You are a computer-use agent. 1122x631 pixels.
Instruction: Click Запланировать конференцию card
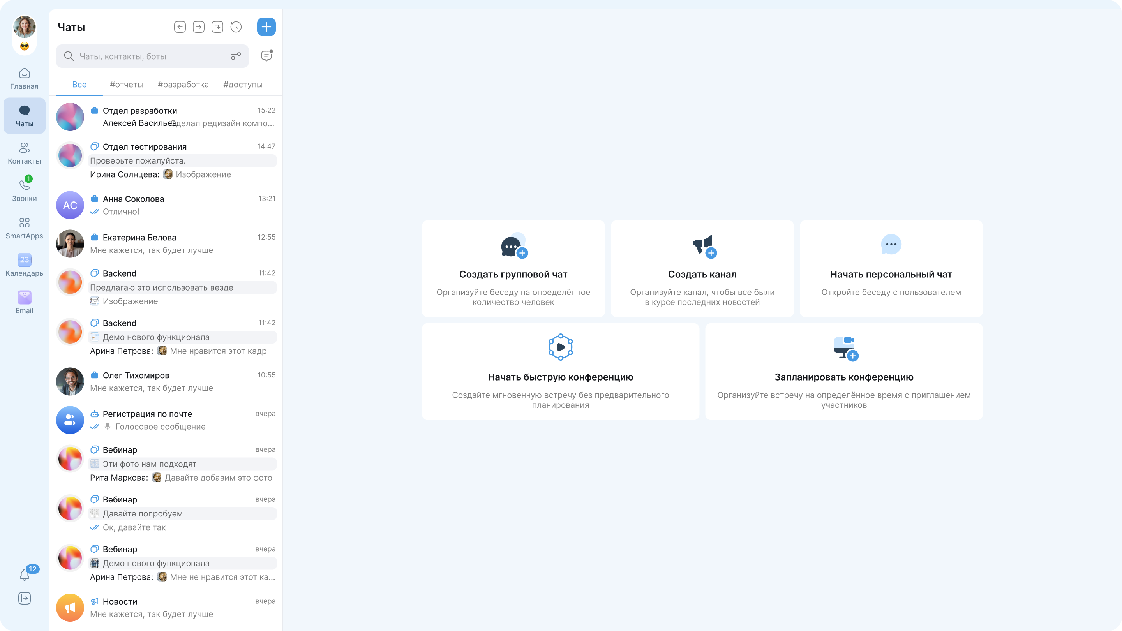pos(844,372)
